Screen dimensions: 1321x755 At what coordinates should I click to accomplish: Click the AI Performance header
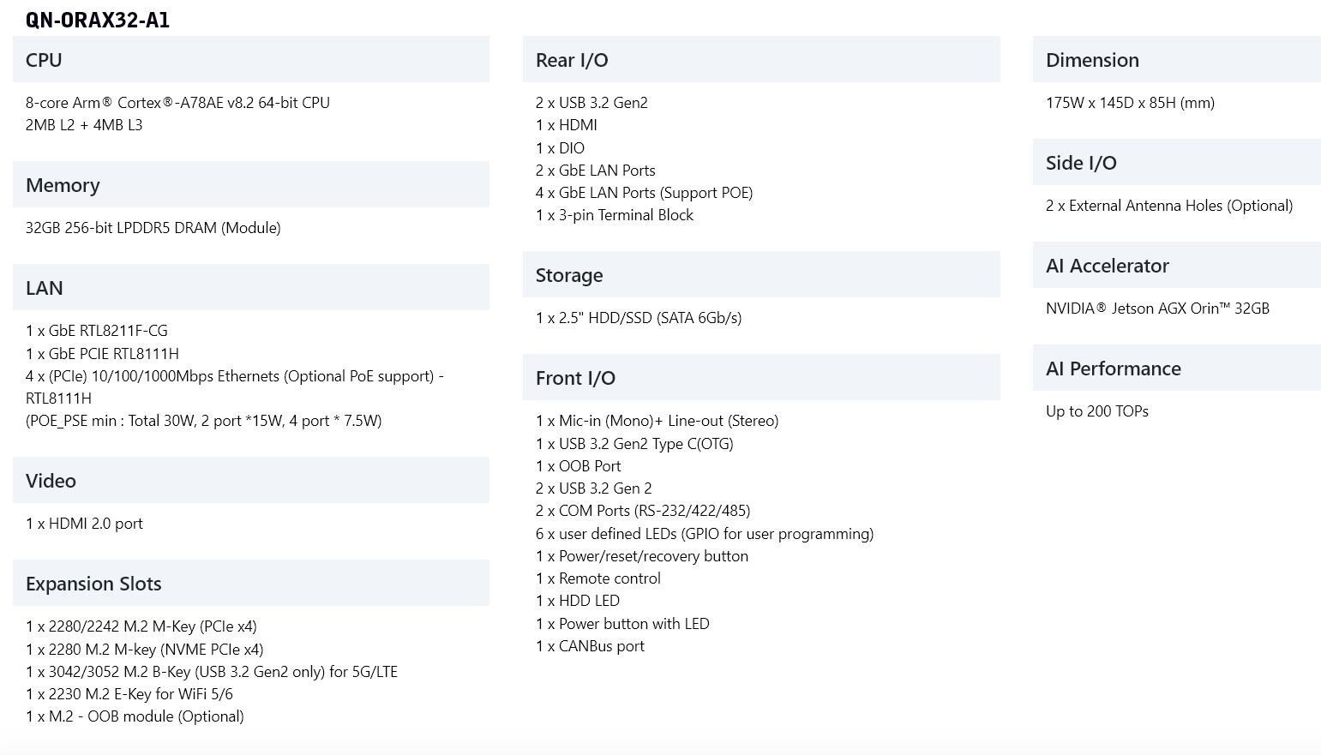point(1176,368)
